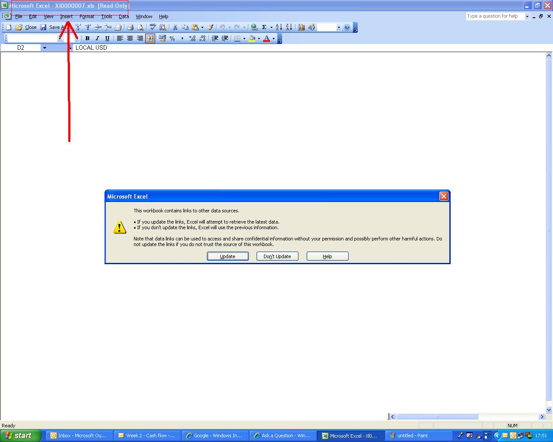Open the Data menu
553x442 pixels.
(124, 16)
